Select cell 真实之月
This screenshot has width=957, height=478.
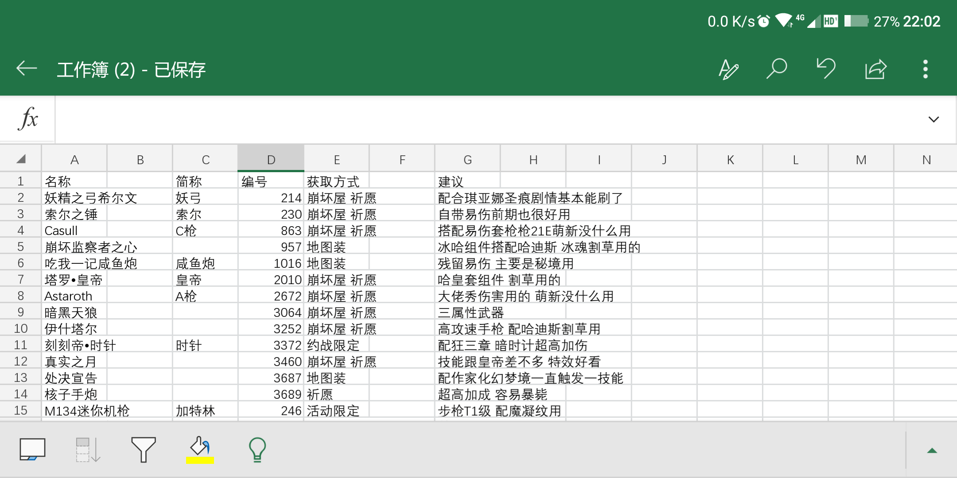pyautogui.click(x=74, y=361)
